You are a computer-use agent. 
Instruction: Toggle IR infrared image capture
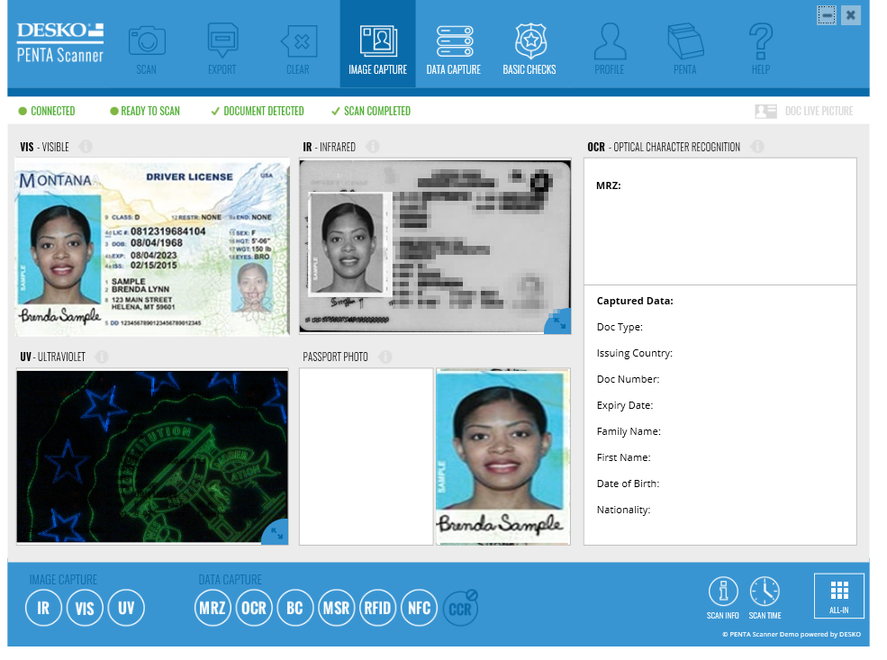tap(43, 608)
